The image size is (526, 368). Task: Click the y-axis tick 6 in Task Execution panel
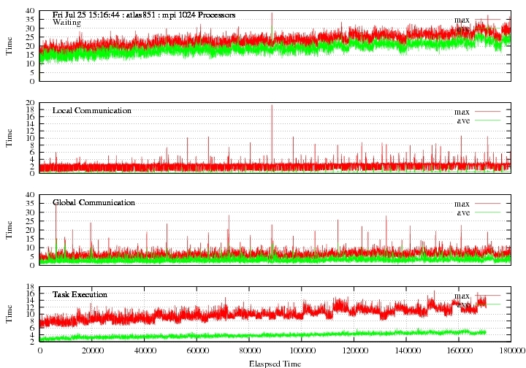[x=32, y=328]
